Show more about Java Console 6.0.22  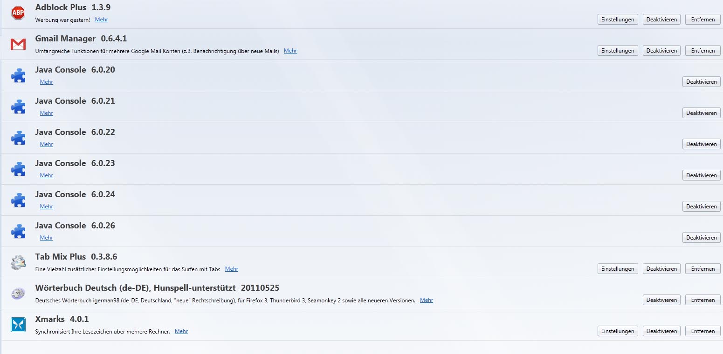point(47,144)
